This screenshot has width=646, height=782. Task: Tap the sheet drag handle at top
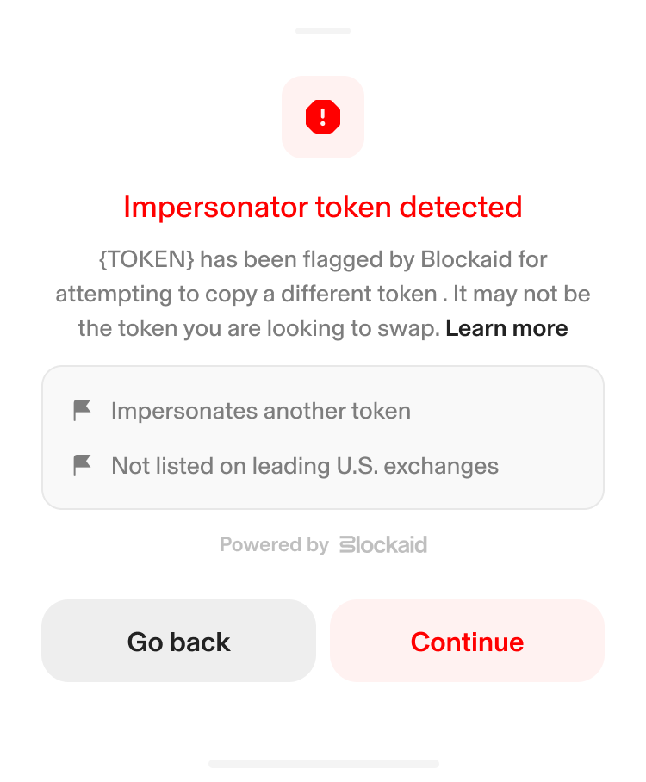coord(323,31)
